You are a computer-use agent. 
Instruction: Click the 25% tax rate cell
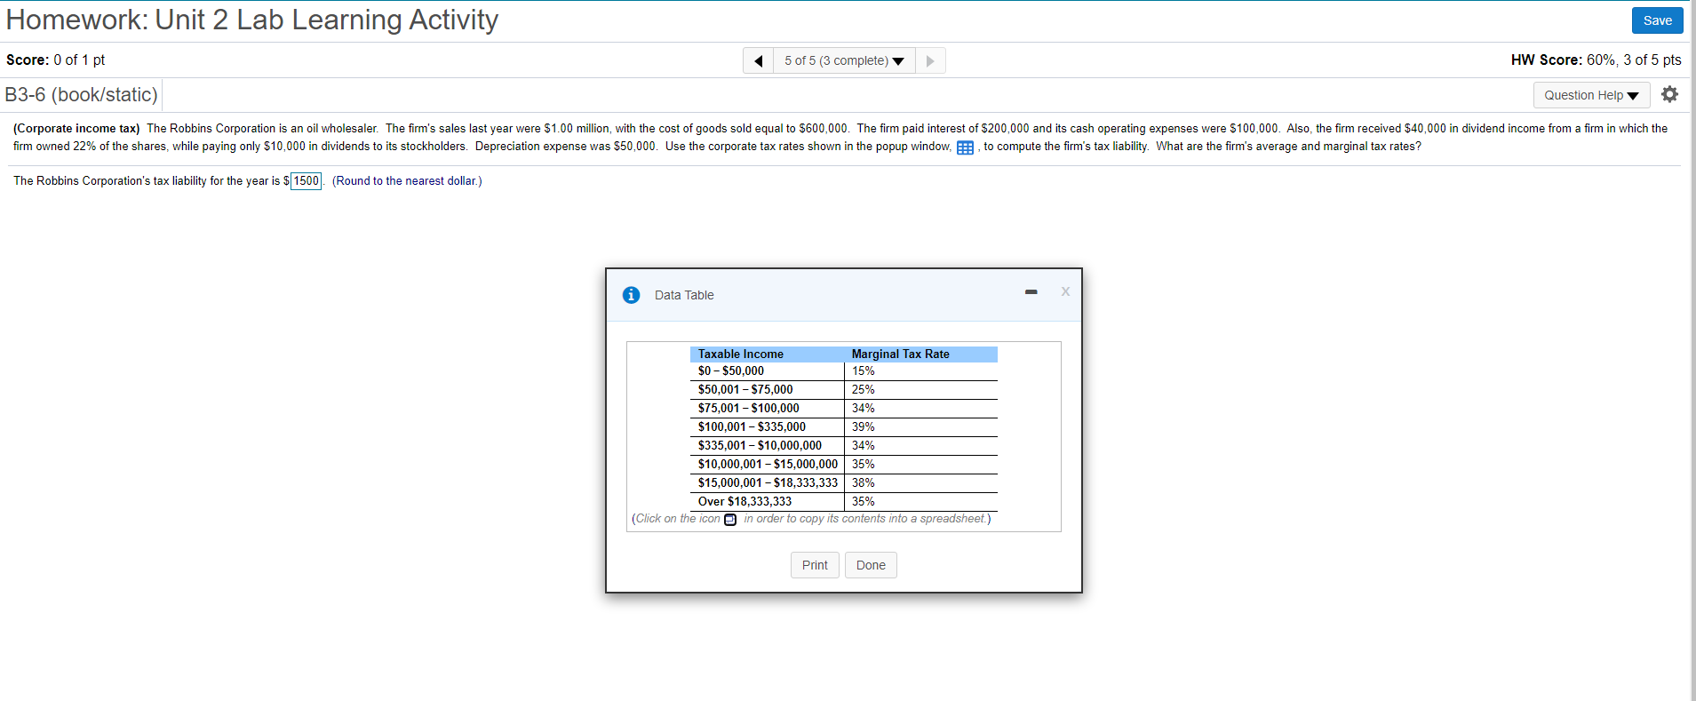[x=921, y=390]
